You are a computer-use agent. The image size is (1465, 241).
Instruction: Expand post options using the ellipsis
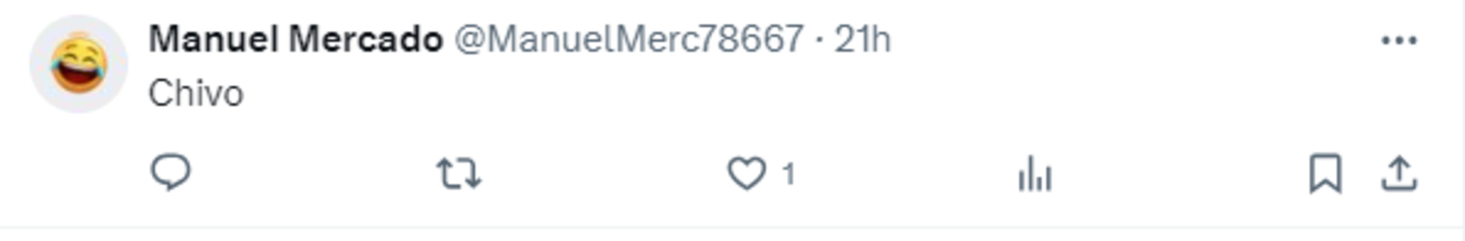[1399, 40]
